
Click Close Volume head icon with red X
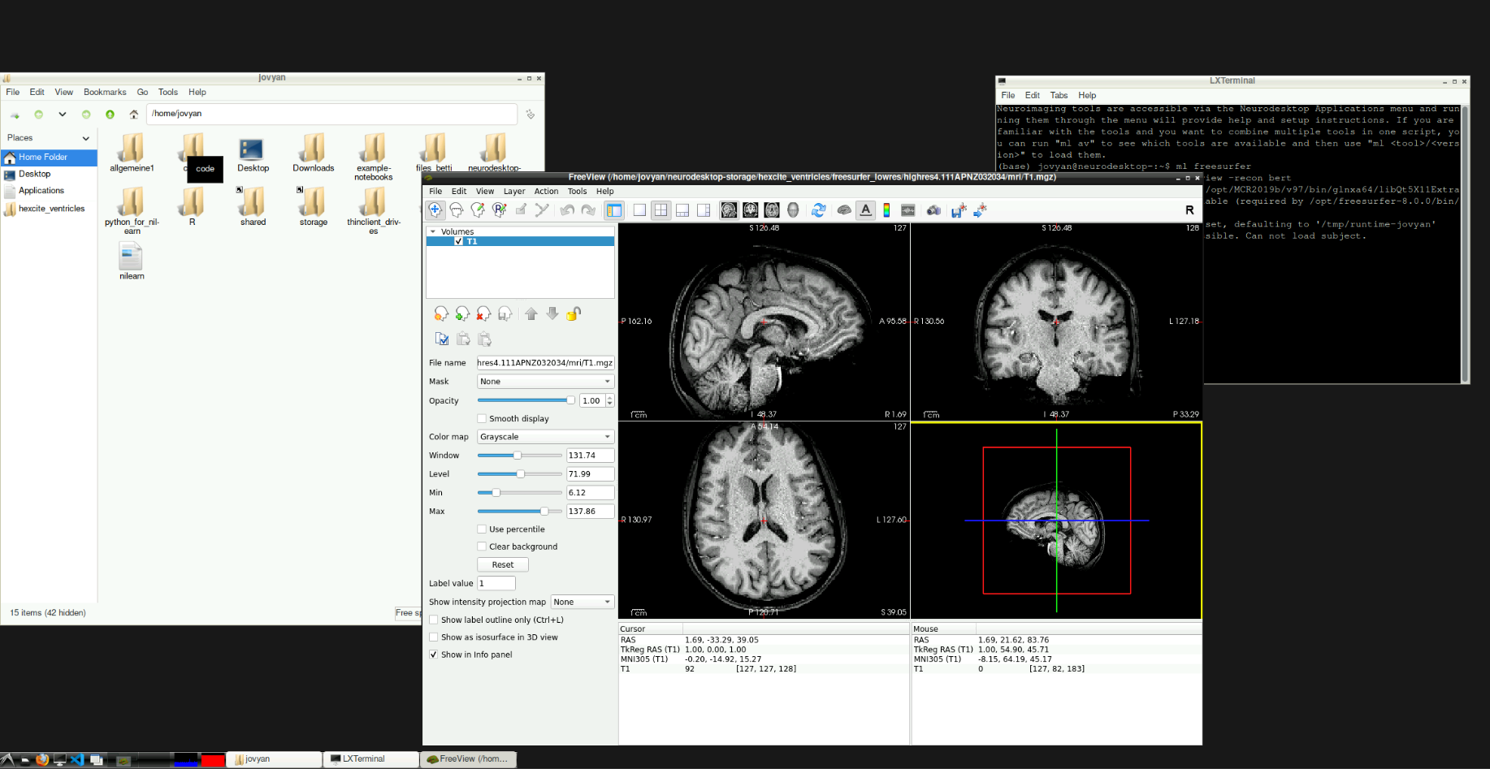[483, 313]
